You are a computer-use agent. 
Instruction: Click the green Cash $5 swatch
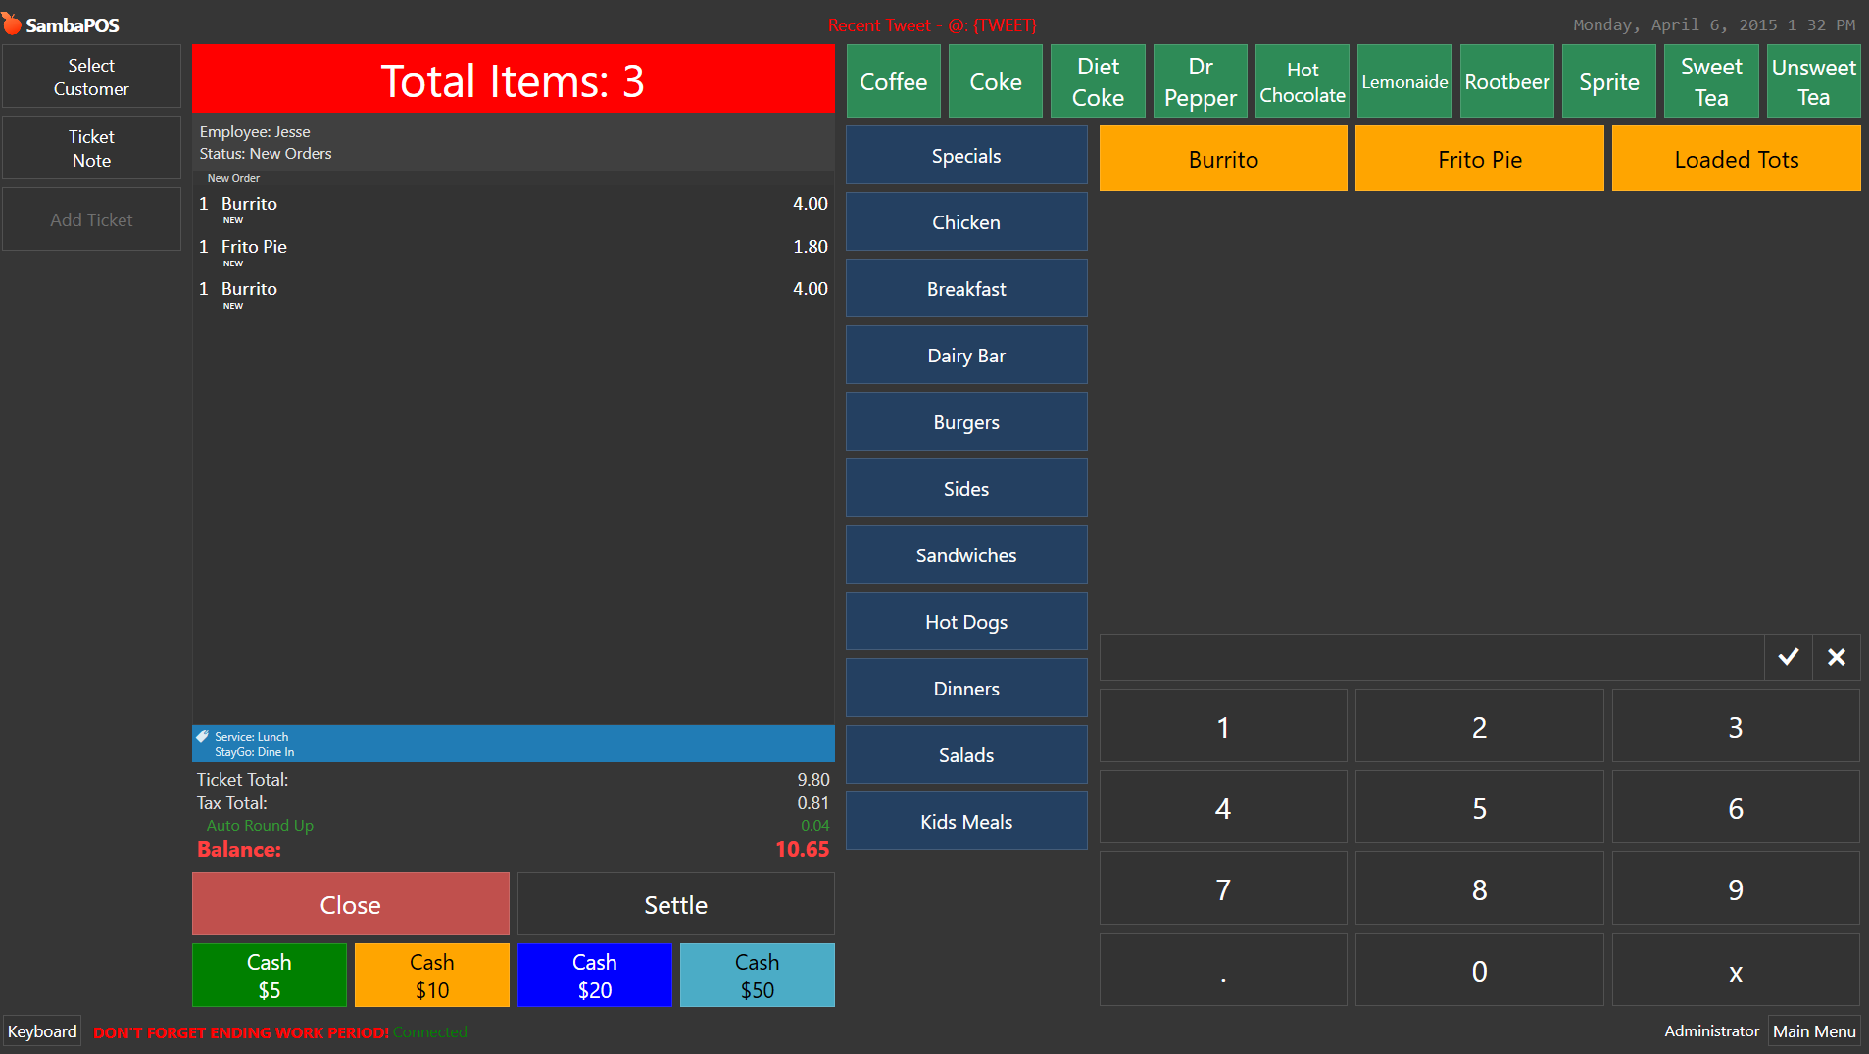(269, 975)
